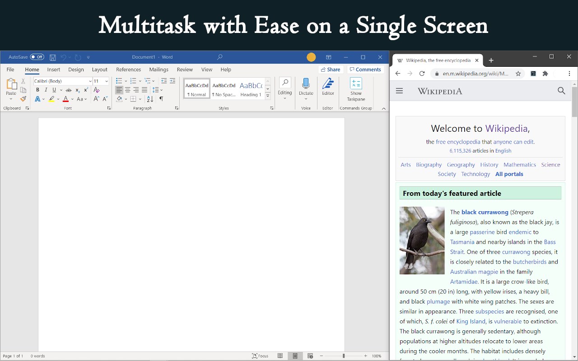Screen dimensions: 578x361
Task: Expand the Calibri font name dropdown
Action: [90, 81]
